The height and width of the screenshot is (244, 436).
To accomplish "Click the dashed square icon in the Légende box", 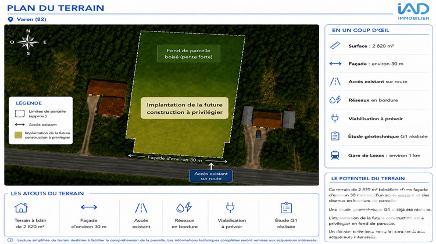I will pyautogui.click(x=20, y=113).
